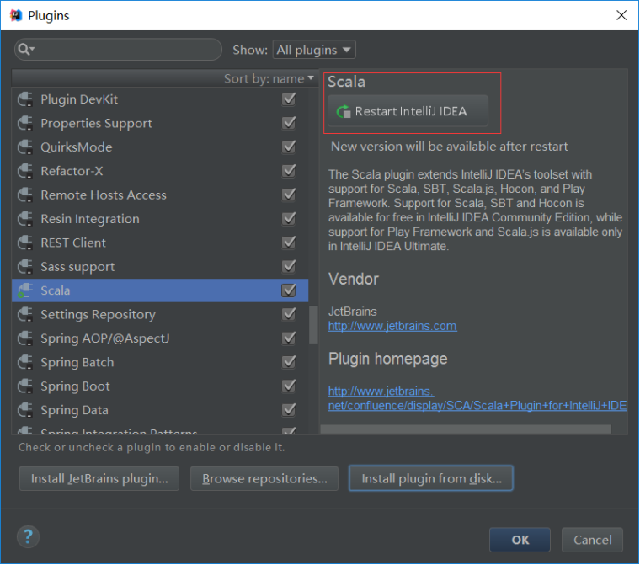Screen dimensions: 640x565
Task: Uncheck the Refactor-X plugin
Action: 289,171
